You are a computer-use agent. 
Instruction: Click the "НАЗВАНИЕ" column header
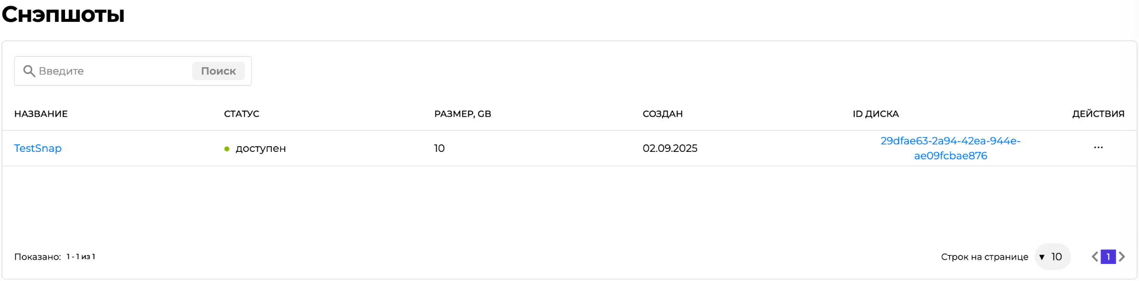(x=41, y=114)
